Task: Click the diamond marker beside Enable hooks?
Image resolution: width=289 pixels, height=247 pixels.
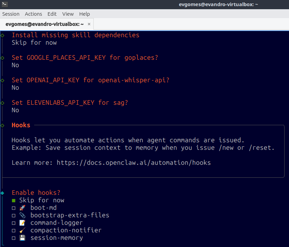Action: [2, 193]
